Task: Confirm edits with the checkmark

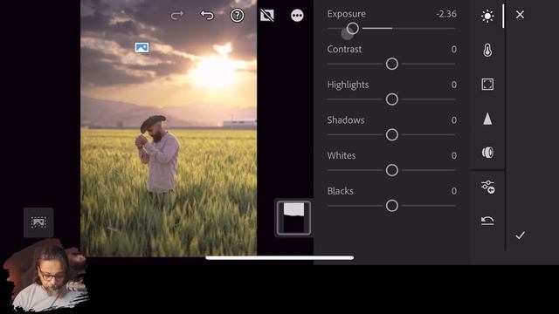Action: [521, 235]
